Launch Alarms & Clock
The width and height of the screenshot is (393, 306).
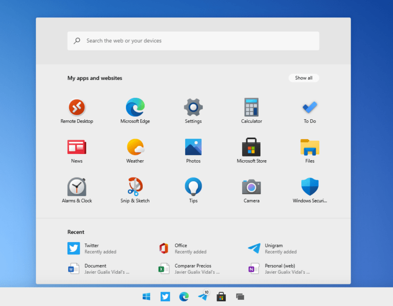click(77, 190)
